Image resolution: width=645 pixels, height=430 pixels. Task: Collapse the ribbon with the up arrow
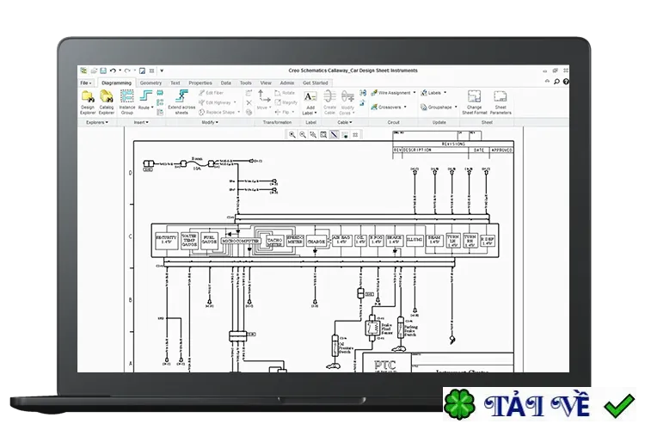pos(547,82)
